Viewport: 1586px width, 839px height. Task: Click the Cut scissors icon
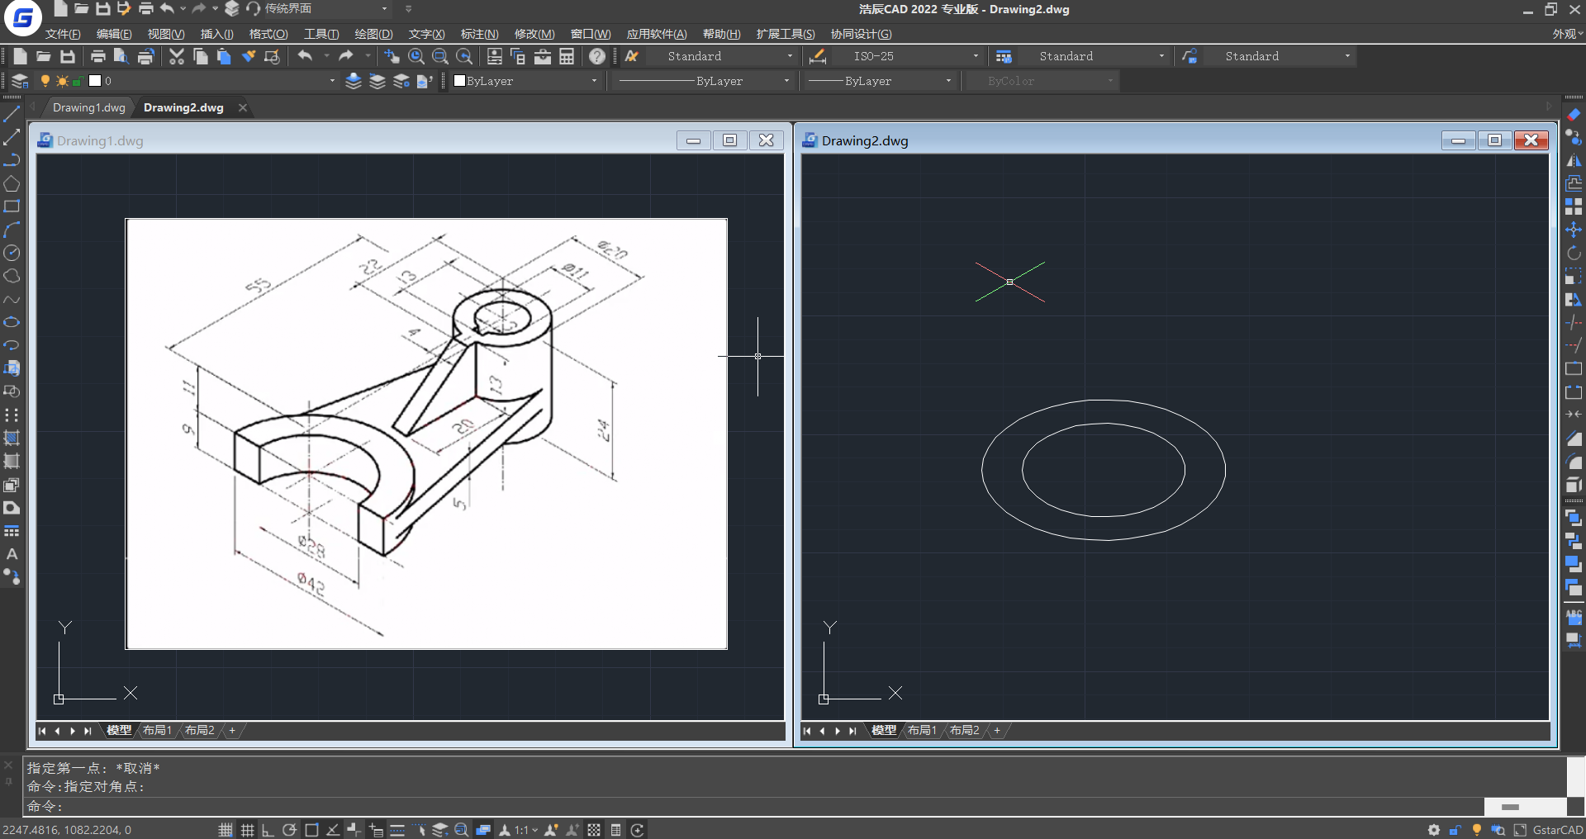click(x=177, y=56)
